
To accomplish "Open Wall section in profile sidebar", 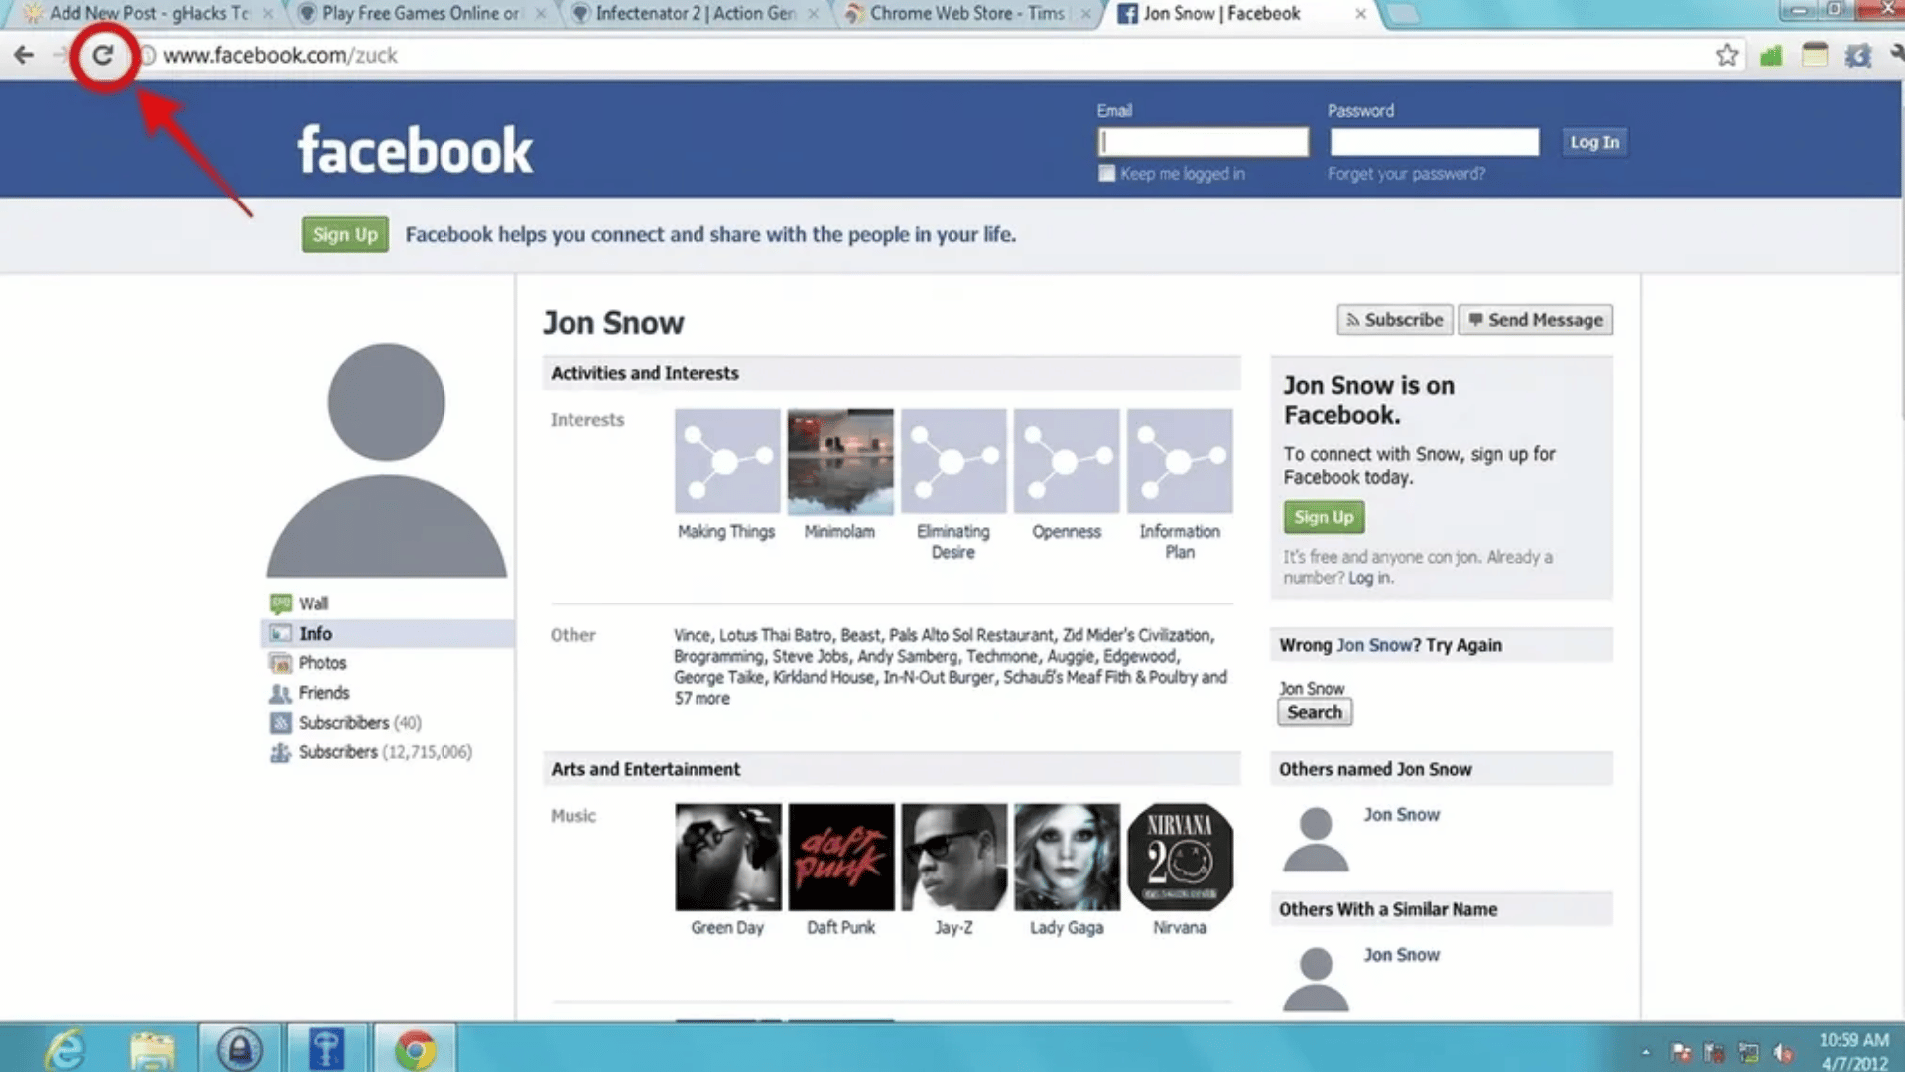I will tap(314, 603).
